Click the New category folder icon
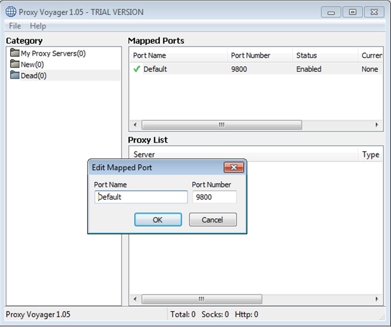Screen dimensions: 391x327 [15, 64]
